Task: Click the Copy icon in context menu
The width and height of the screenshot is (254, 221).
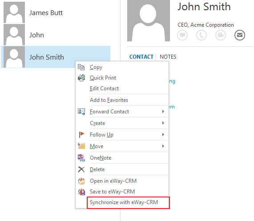Action: coord(81,67)
